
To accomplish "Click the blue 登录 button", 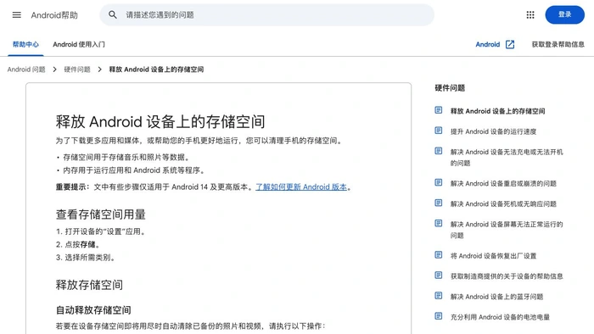I will pyautogui.click(x=564, y=14).
